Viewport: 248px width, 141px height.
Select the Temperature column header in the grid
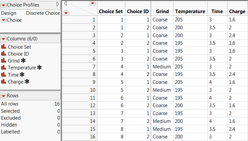pyautogui.click(x=190, y=12)
